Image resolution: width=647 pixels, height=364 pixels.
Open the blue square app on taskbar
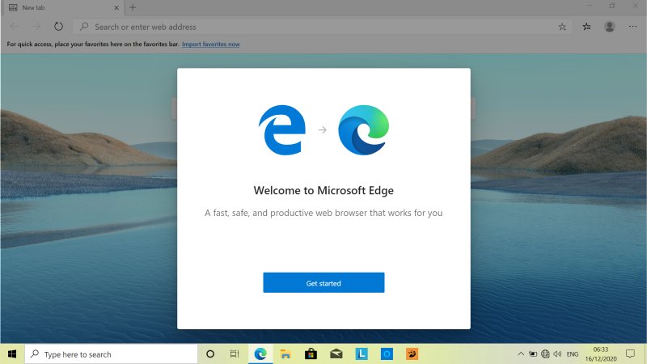point(387,354)
